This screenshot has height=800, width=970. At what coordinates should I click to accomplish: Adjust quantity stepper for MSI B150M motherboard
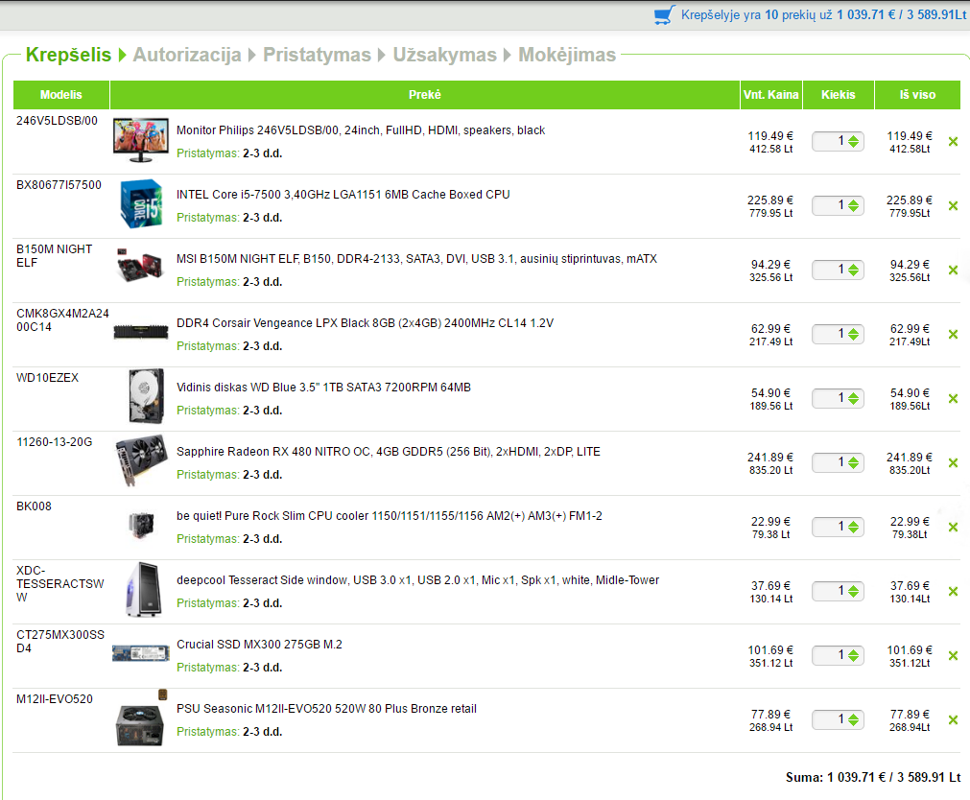(854, 271)
